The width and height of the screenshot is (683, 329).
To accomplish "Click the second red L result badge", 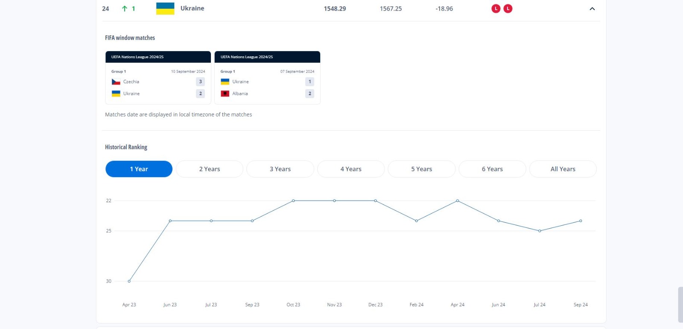I will (x=508, y=9).
